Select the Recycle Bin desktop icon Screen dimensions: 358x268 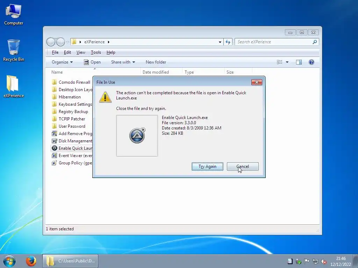pos(14,51)
